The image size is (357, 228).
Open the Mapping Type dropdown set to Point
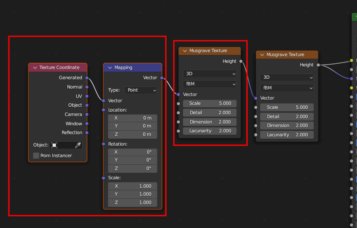coord(141,90)
